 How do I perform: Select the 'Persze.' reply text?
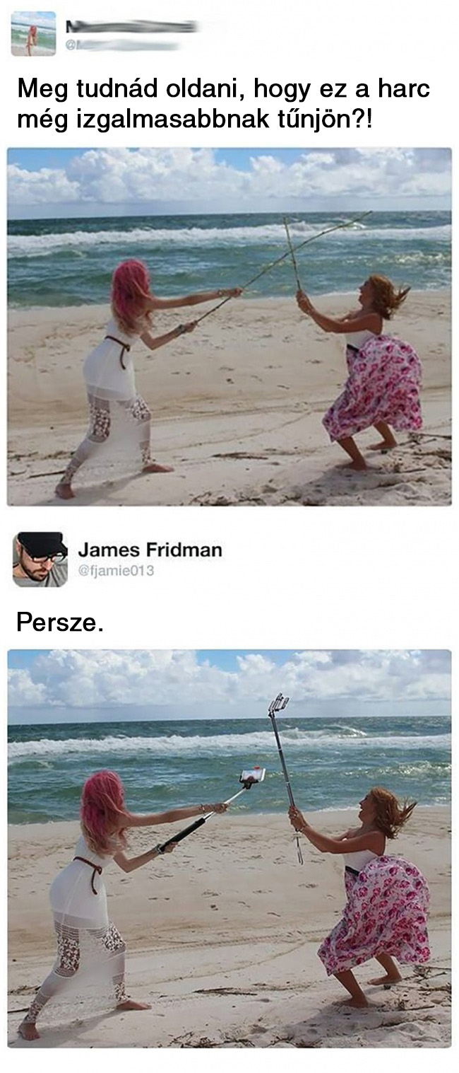click(60, 623)
